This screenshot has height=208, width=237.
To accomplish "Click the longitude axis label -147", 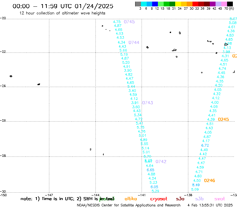I will [49, 195].
